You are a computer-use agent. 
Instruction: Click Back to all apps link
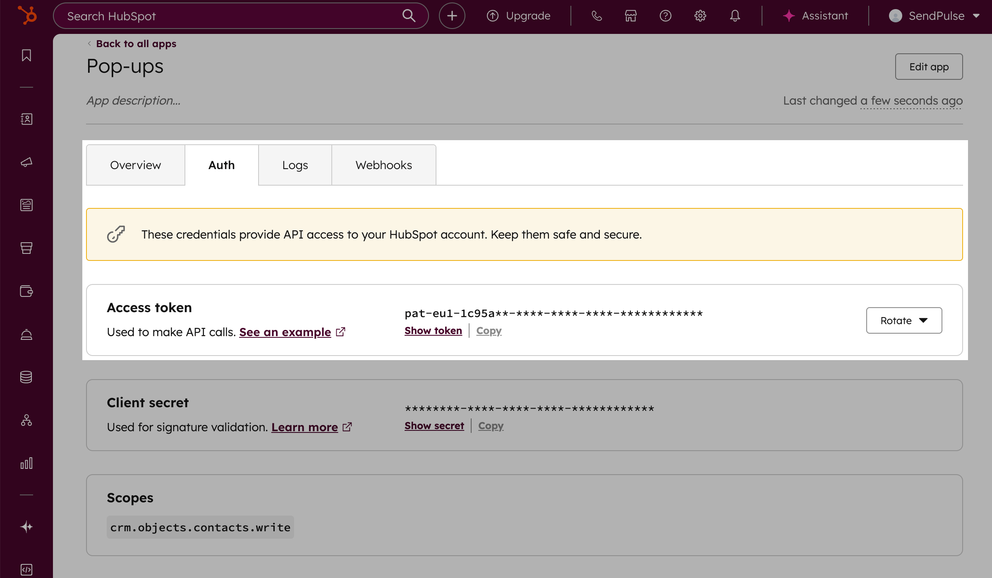136,43
